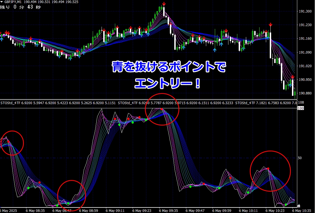
Task: Click the red dot inside the top red circle
Action: pyautogui.click(x=162, y=109)
